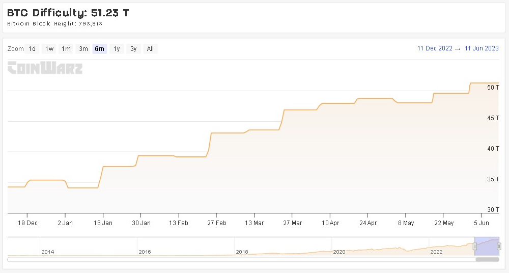Click the active 6m zoom button
The height and width of the screenshot is (273, 509).
click(99, 49)
